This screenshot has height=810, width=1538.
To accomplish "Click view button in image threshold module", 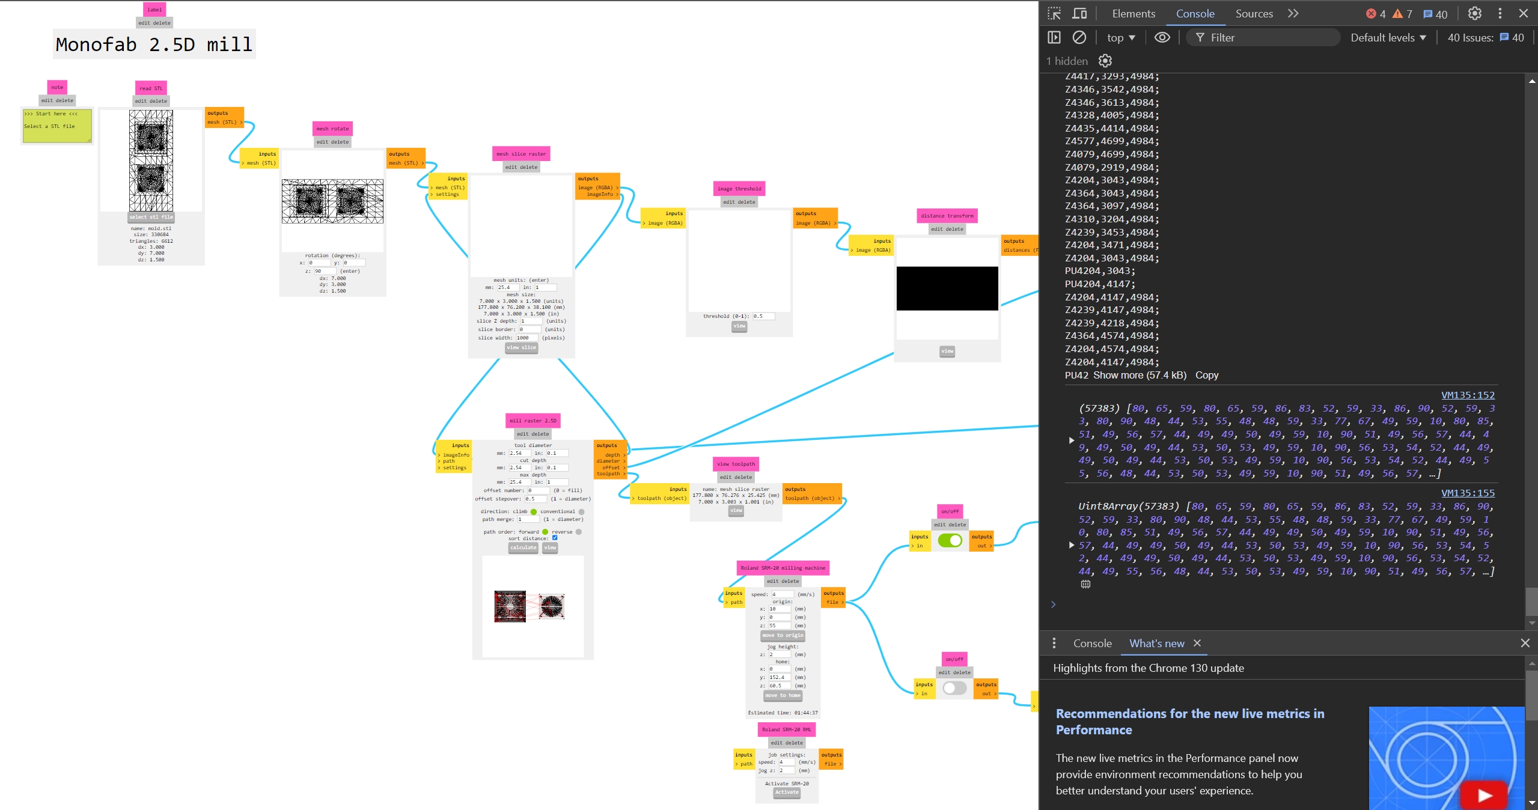I will [739, 326].
